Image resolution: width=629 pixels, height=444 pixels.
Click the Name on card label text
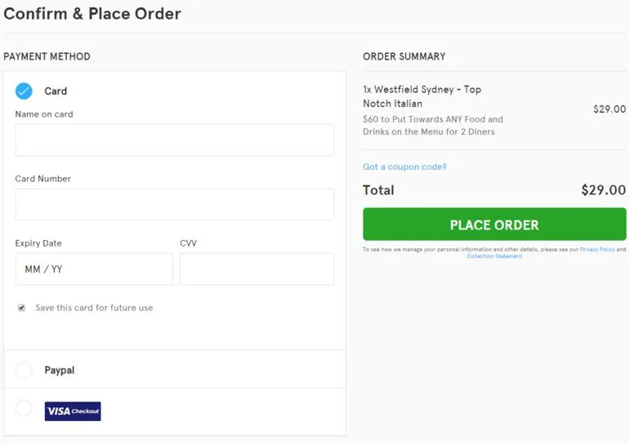click(x=44, y=114)
